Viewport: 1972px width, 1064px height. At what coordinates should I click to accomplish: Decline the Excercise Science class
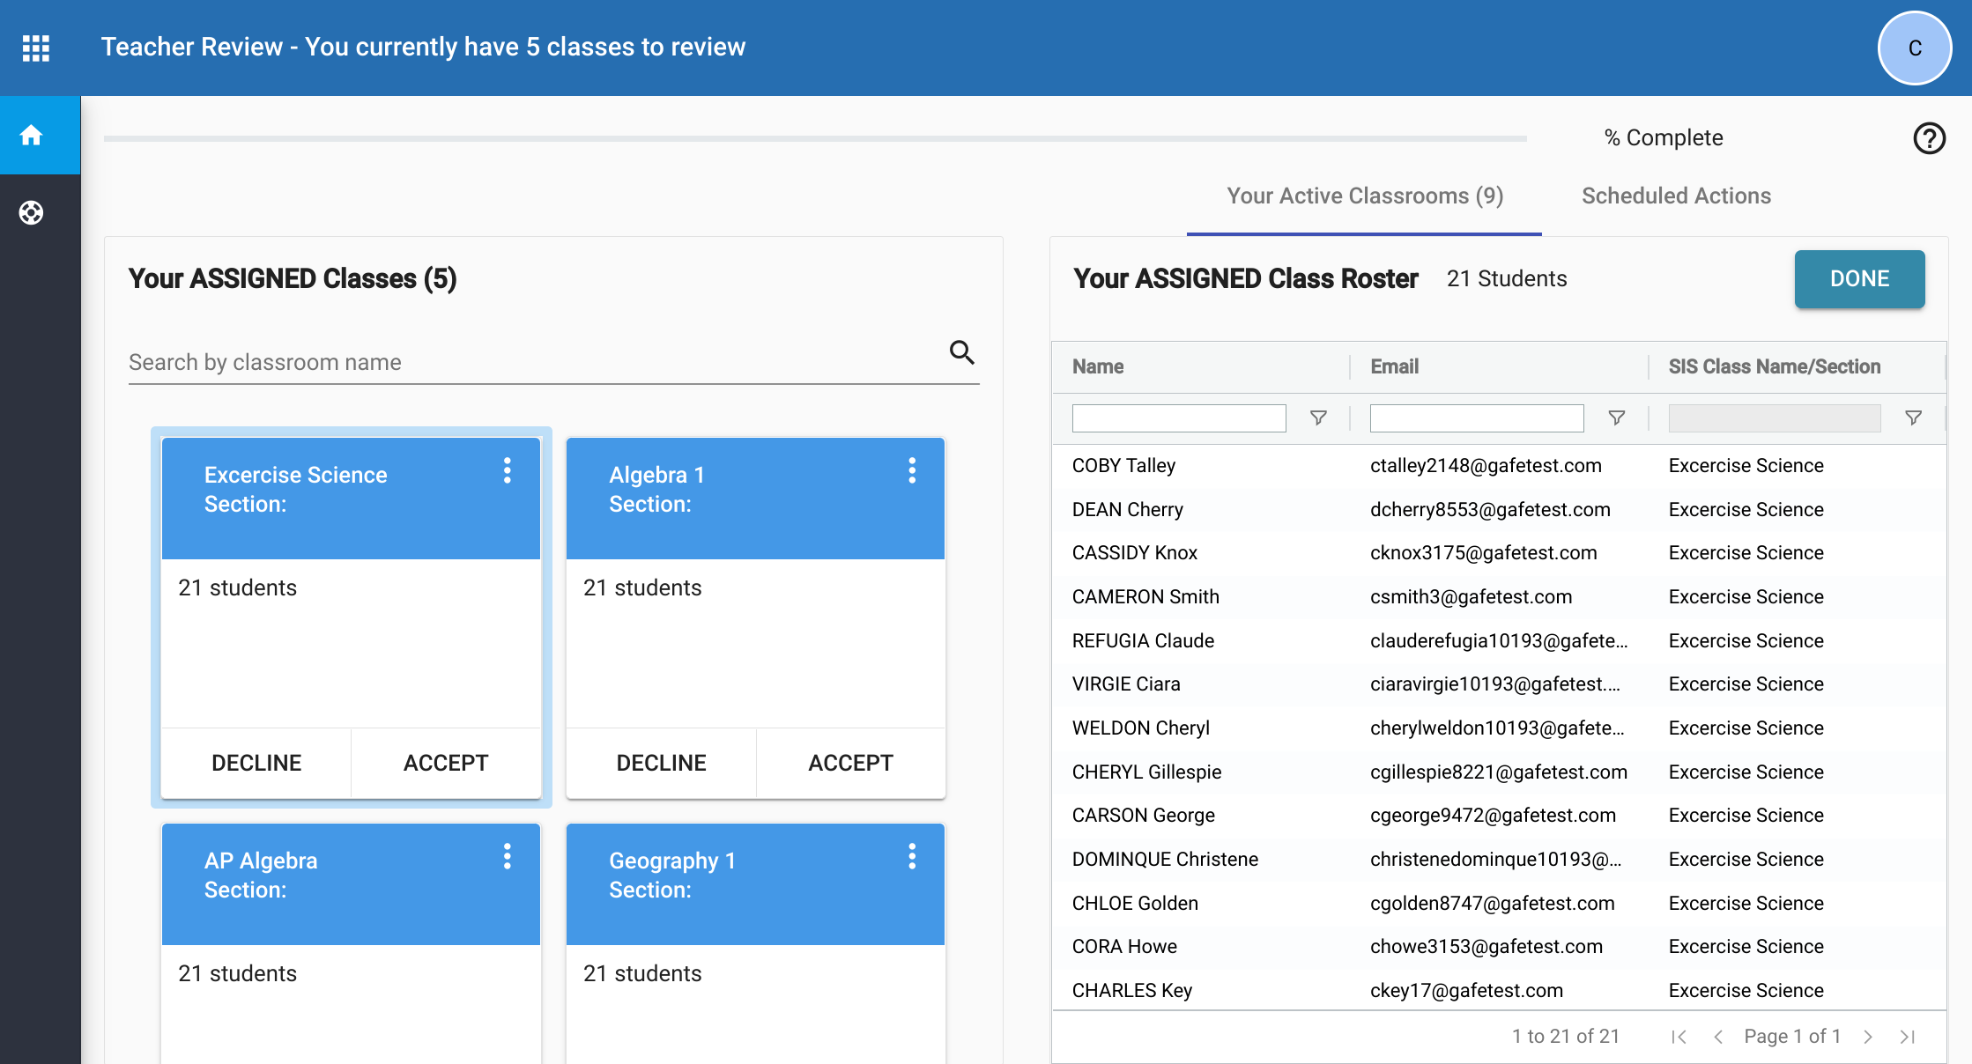tap(256, 763)
